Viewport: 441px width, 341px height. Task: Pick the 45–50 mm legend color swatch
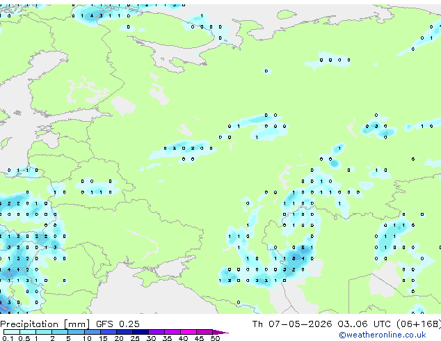[x=205, y=332]
